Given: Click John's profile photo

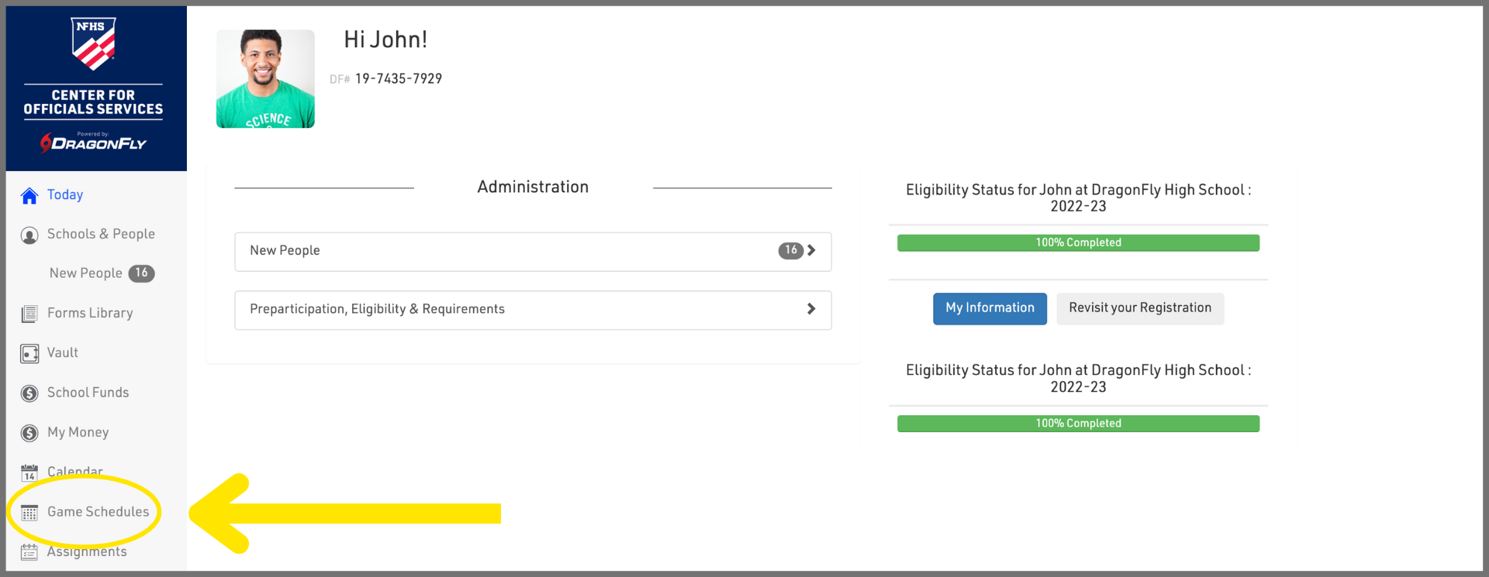Looking at the screenshot, I should (265, 79).
